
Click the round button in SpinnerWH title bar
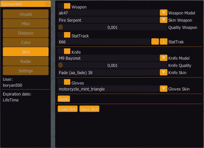[x=48, y=4]
